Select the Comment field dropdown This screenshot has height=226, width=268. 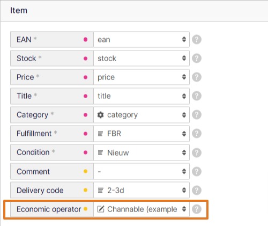[142, 171]
